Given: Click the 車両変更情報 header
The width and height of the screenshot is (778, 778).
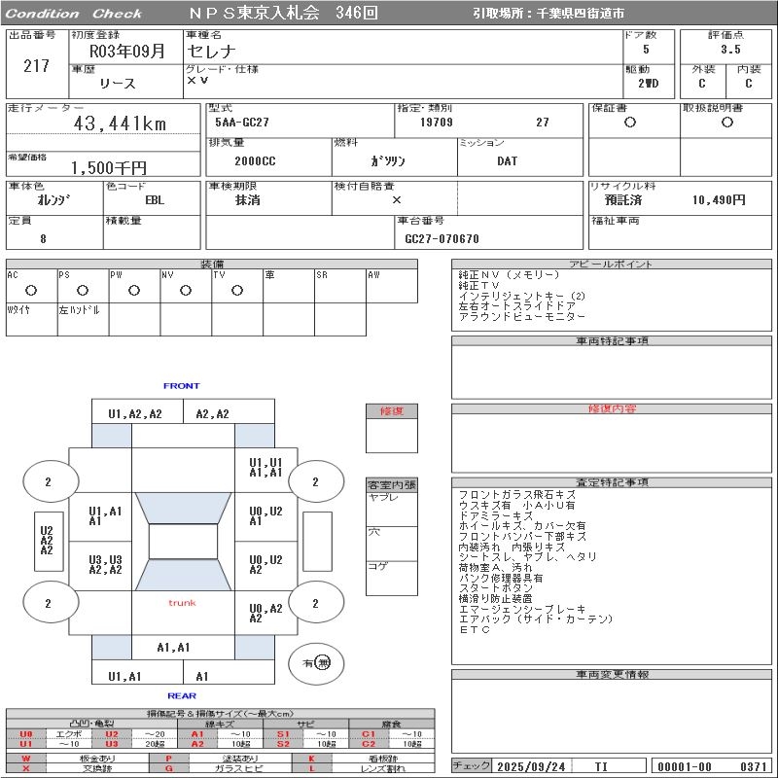Looking at the screenshot, I should [x=612, y=674].
